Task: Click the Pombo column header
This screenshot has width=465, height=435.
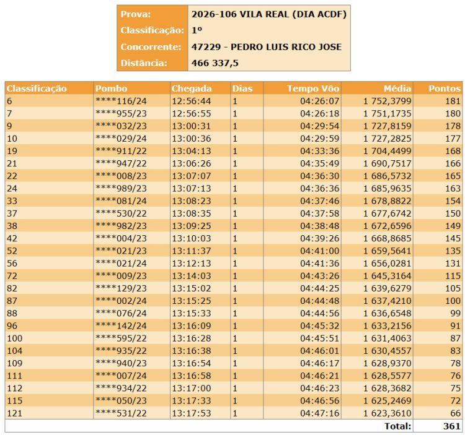Action: pyautogui.click(x=110, y=88)
